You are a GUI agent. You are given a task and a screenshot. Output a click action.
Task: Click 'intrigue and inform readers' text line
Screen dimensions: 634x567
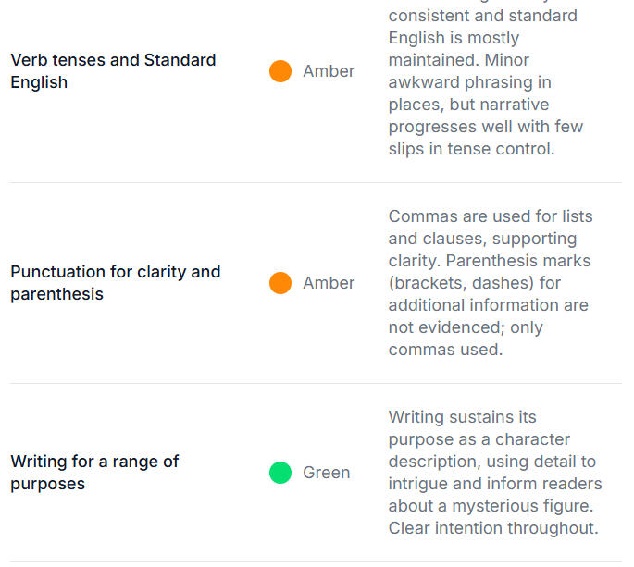pyautogui.click(x=495, y=484)
